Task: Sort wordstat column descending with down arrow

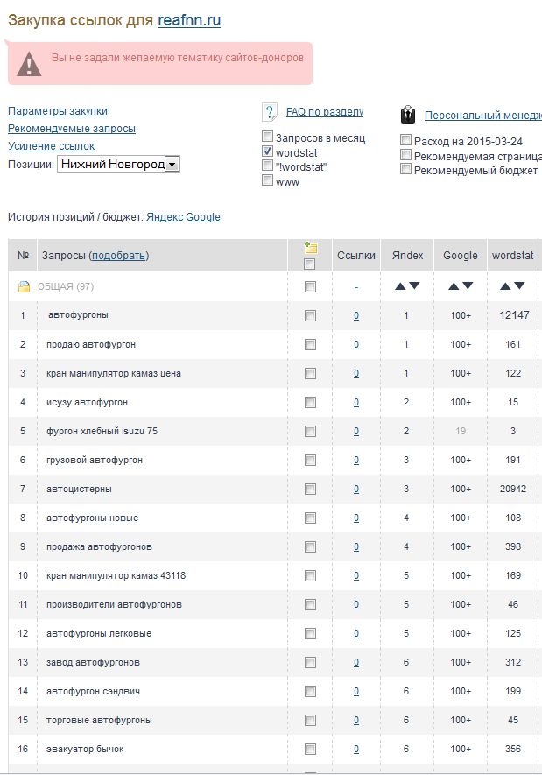Action: [518, 285]
